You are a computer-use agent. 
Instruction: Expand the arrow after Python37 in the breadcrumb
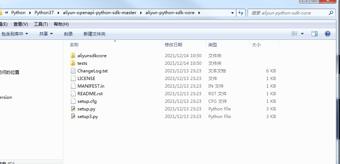click(x=58, y=13)
